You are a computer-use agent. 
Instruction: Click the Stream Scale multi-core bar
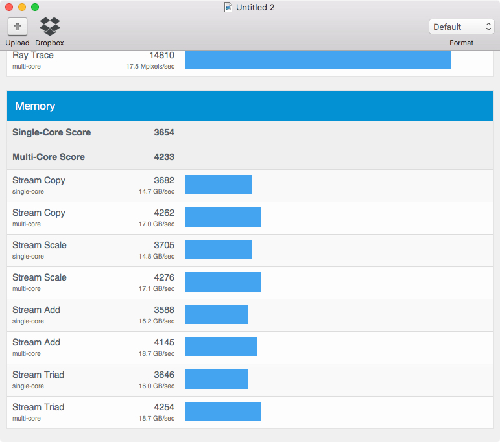(222, 282)
